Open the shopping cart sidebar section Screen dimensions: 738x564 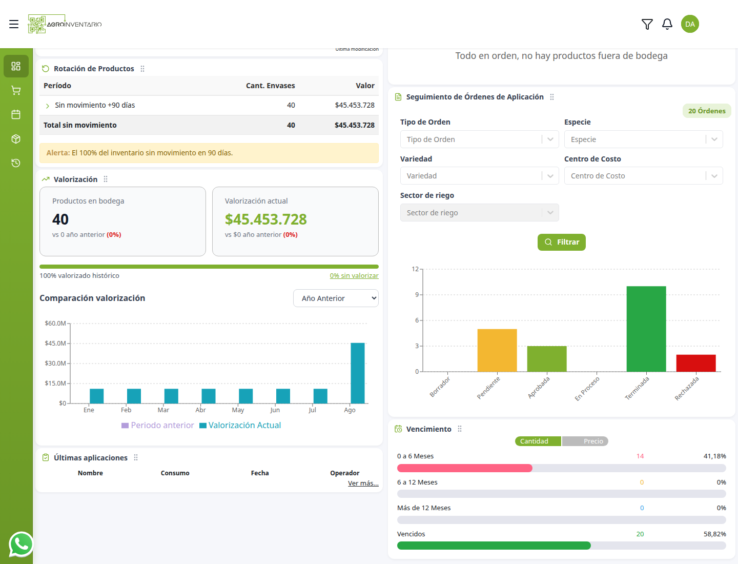point(16,90)
